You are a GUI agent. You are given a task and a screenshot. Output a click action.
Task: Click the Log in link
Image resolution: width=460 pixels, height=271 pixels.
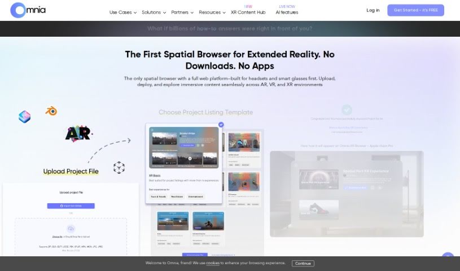(x=373, y=10)
